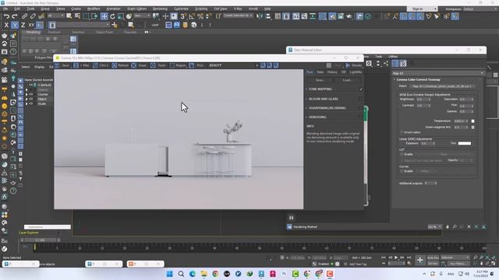This screenshot has height=280, width=499.
Task: Toggle the BLOOM AND GLARE checkbox
Action: point(360,99)
